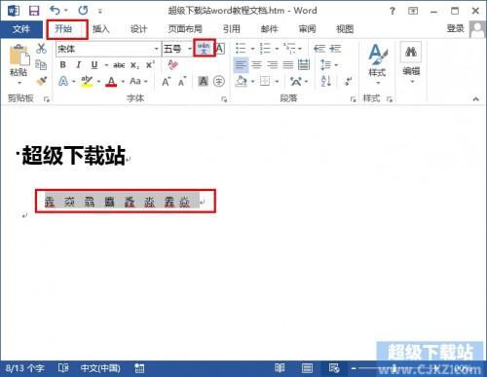487x377 pixels.
Task: Switch to the 引用 References tab
Action: pyautogui.click(x=232, y=29)
